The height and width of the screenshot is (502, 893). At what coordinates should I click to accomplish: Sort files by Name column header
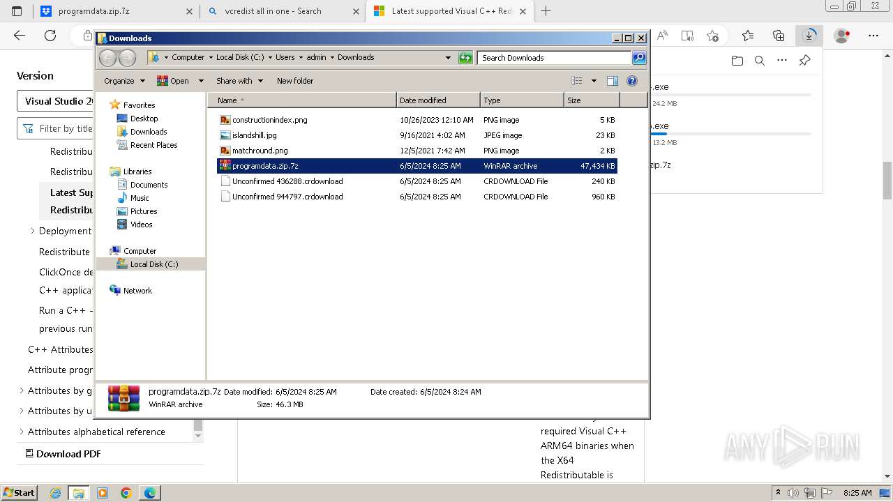coord(301,100)
